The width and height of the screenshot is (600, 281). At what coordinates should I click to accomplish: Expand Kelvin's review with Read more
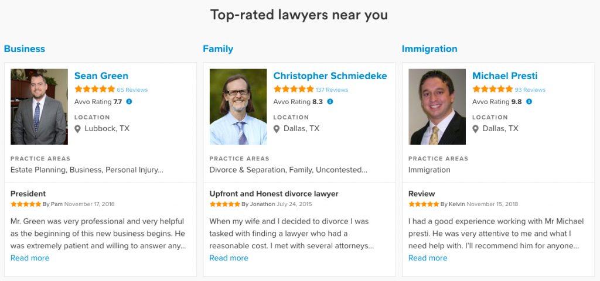point(428,258)
